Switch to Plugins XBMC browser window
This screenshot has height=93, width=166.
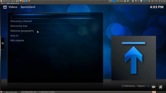point(29,92)
